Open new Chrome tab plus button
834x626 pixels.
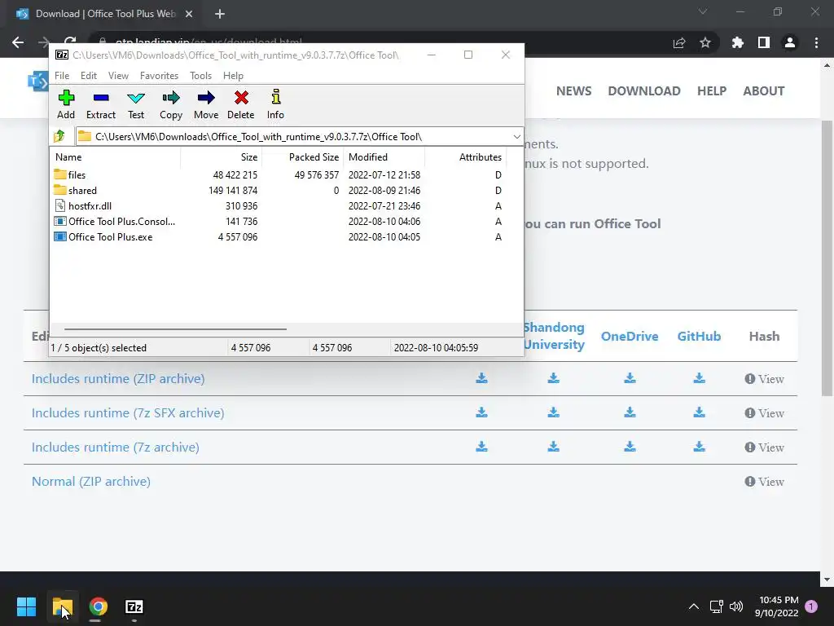[220, 14]
